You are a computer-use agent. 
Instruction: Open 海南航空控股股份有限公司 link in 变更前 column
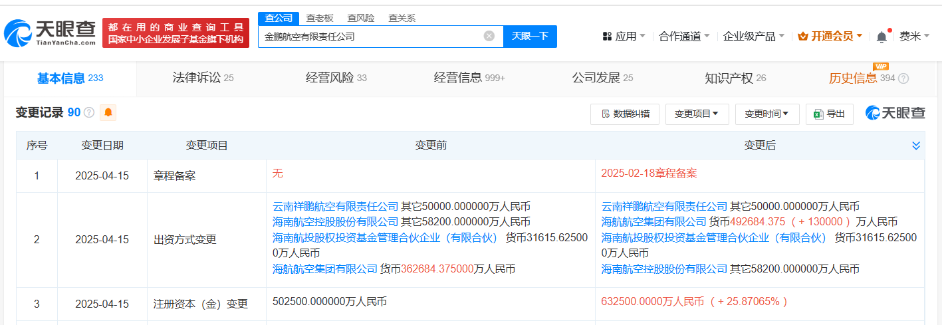[x=336, y=222]
